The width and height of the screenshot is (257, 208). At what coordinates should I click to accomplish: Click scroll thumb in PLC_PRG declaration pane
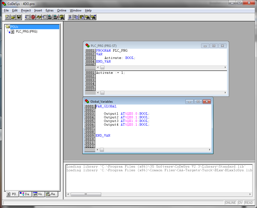(102, 67)
